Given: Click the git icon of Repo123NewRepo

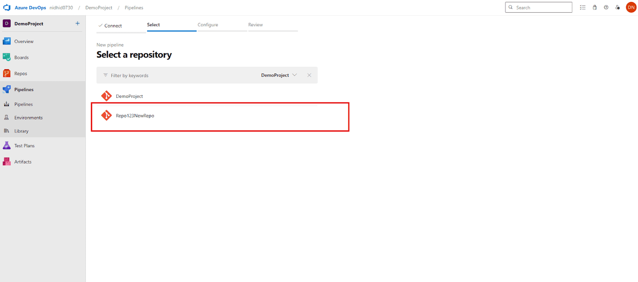Looking at the screenshot, I should pos(106,116).
